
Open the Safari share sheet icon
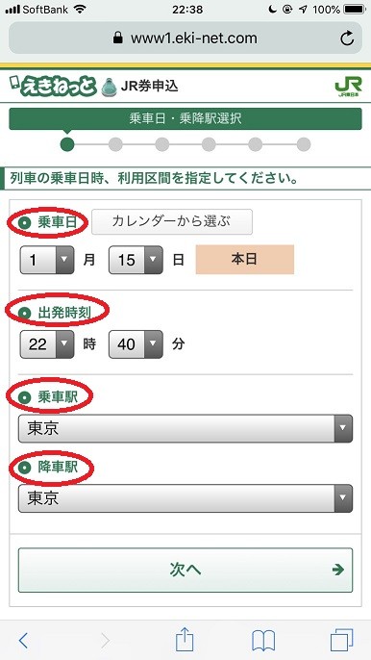click(x=185, y=639)
